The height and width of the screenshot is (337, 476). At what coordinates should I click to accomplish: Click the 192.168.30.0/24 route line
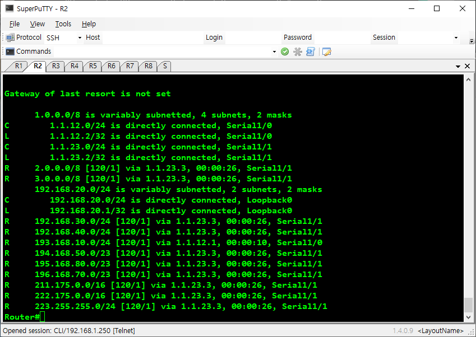click(163, 221)
